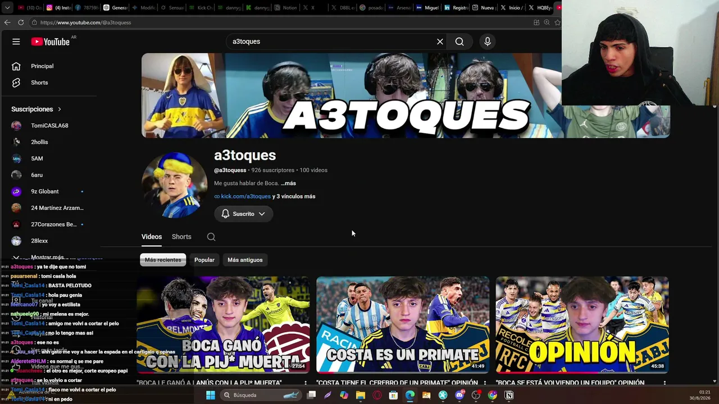Switch to the Instagram browser tab

pos(58,8)
